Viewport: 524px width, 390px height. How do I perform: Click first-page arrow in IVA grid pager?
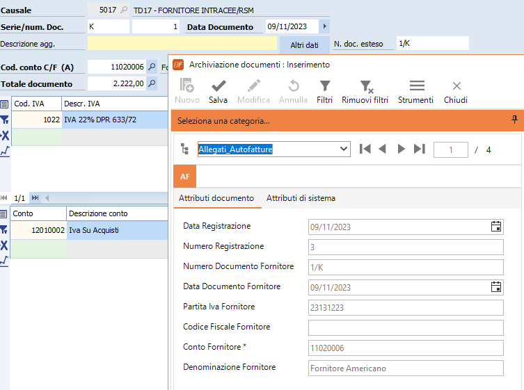click(x=4, y=197)
